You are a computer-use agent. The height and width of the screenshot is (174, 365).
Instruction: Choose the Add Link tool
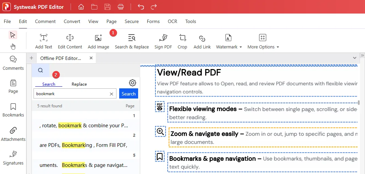pos(202,41)
